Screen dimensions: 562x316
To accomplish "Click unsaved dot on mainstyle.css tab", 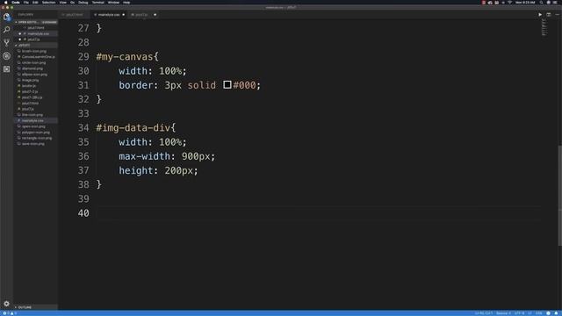I will coord(123,15).
